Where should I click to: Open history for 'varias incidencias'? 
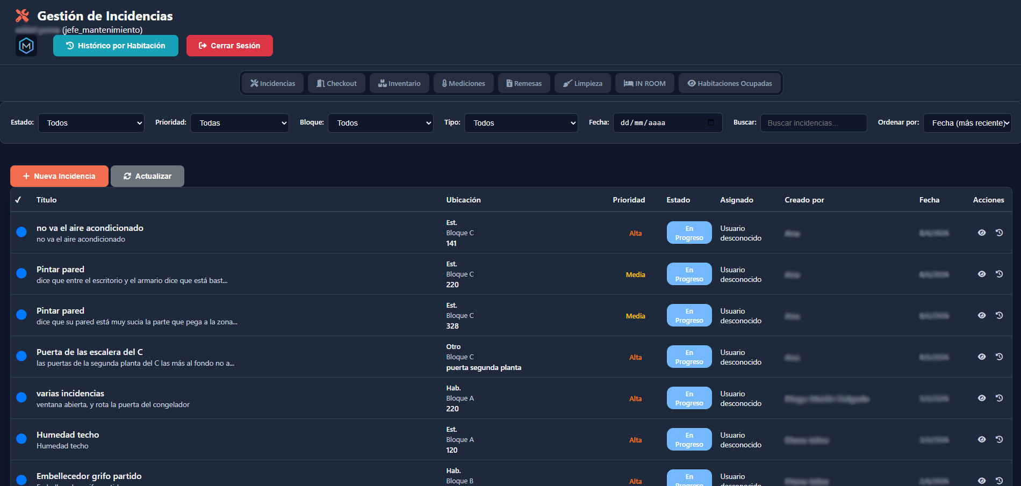(999, 398)
